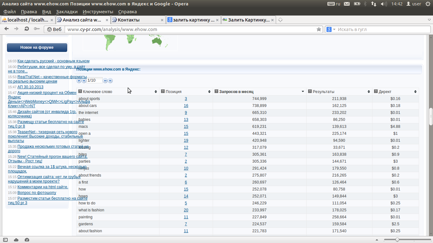Click the page number input field
Screen dimensions: 433x243
click(x=95, y=80)
